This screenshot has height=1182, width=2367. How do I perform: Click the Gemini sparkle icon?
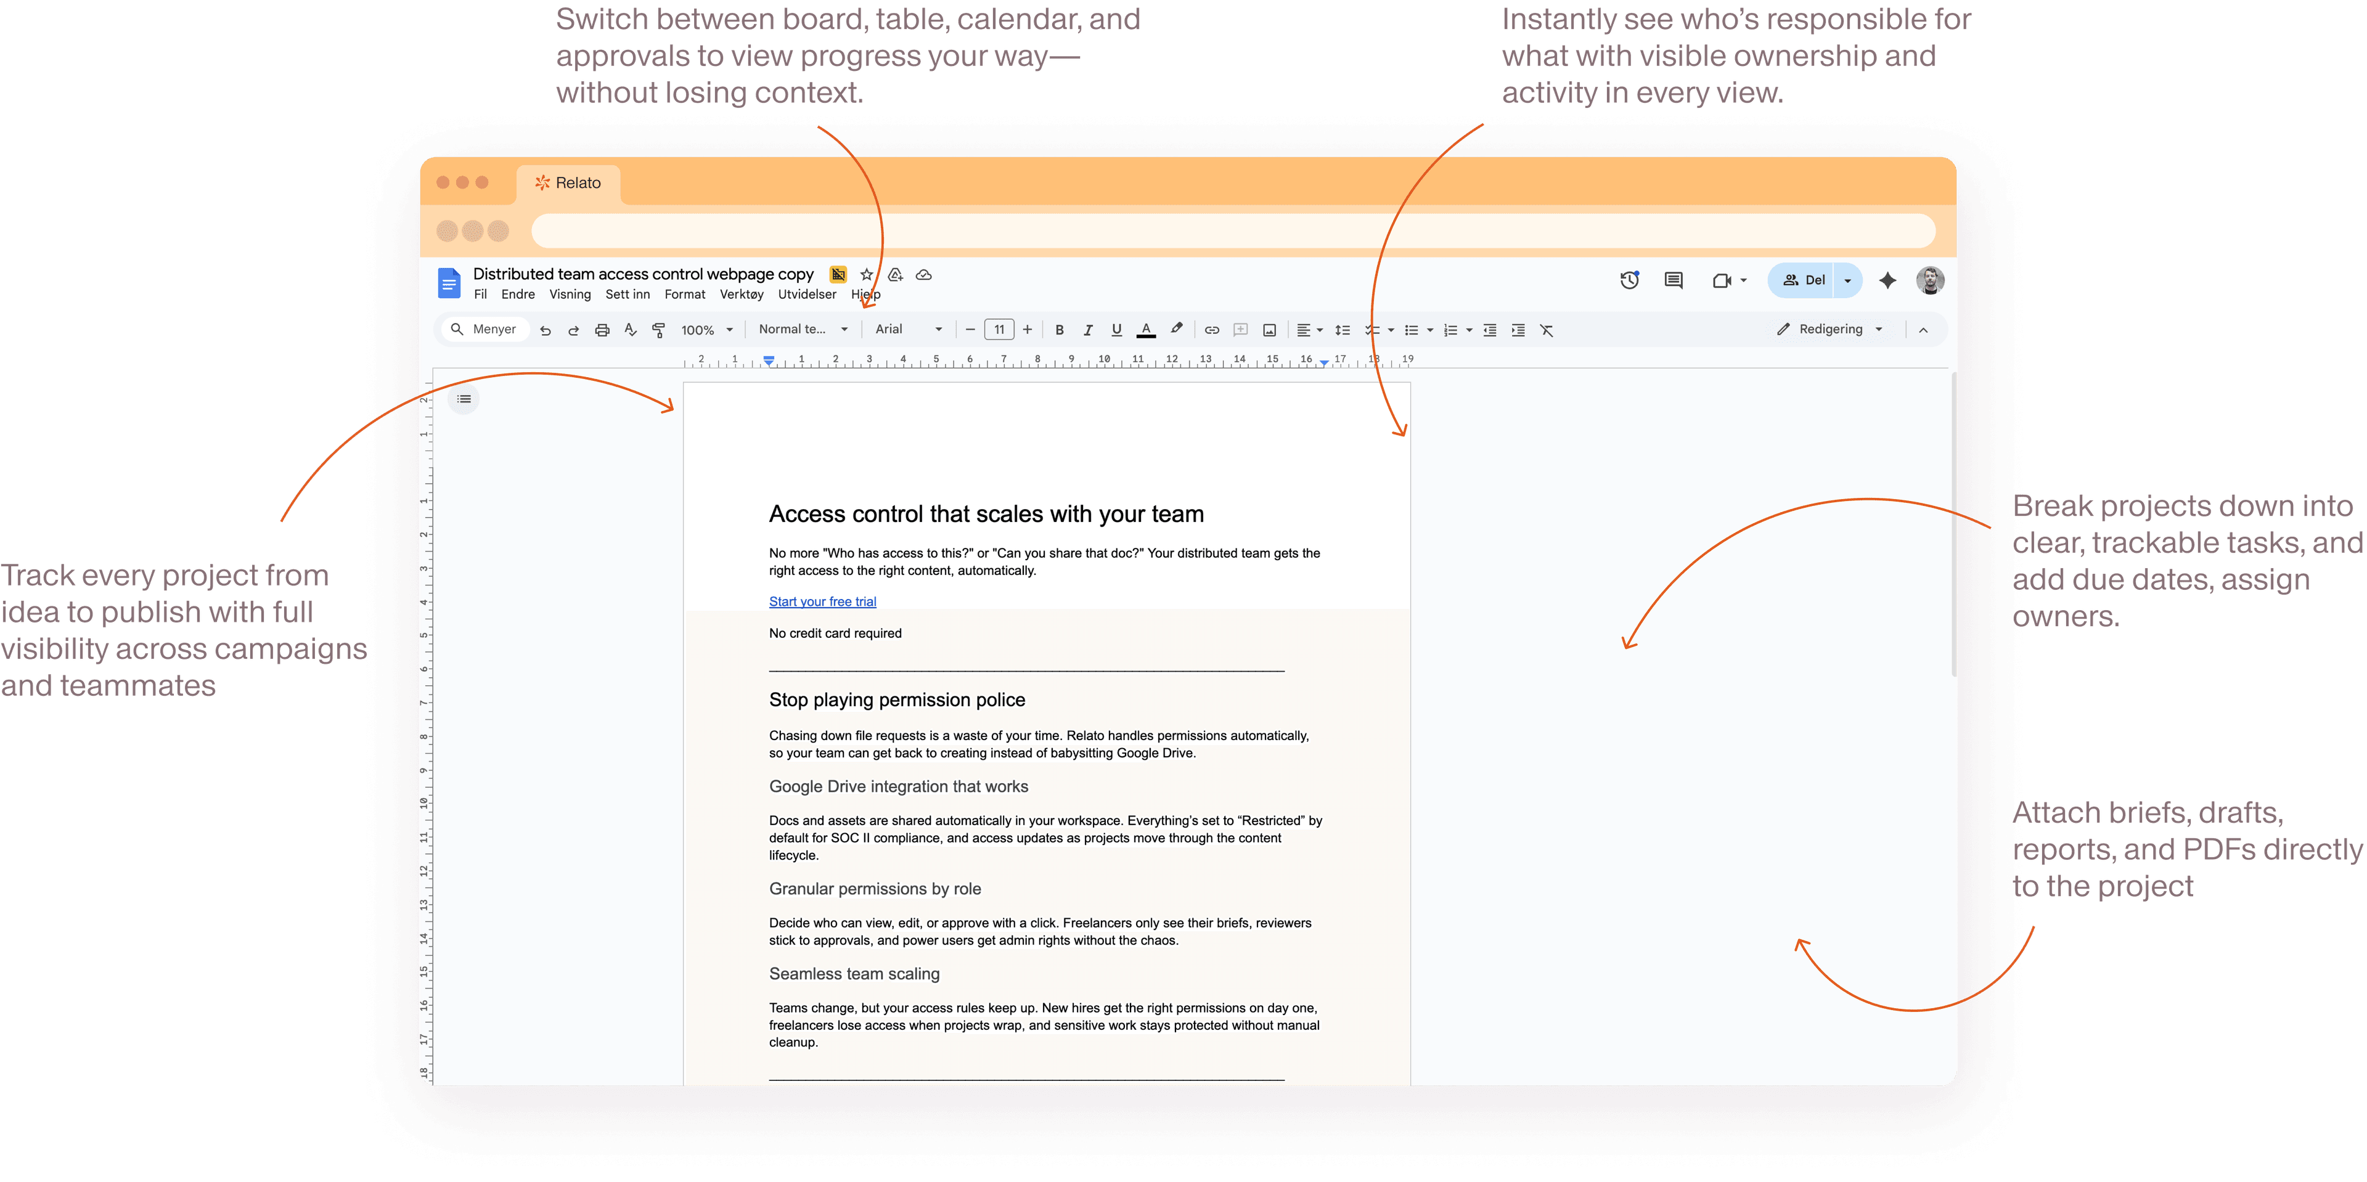1887,280
